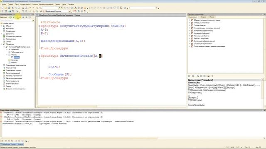Click the Сообщить(S); code line
The height and width of the screenshot is (149, 266).
60,74
